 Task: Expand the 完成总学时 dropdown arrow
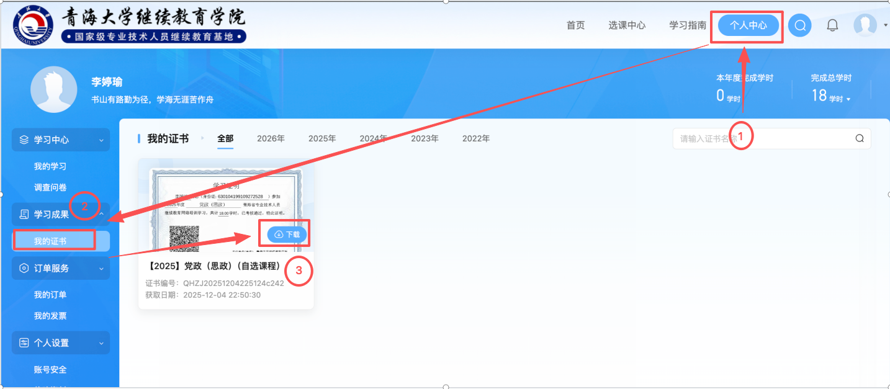coord(848,99)
